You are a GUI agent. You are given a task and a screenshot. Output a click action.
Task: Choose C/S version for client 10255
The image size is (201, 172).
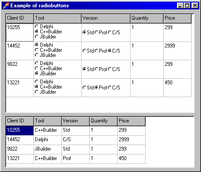[x=110, y=33]
